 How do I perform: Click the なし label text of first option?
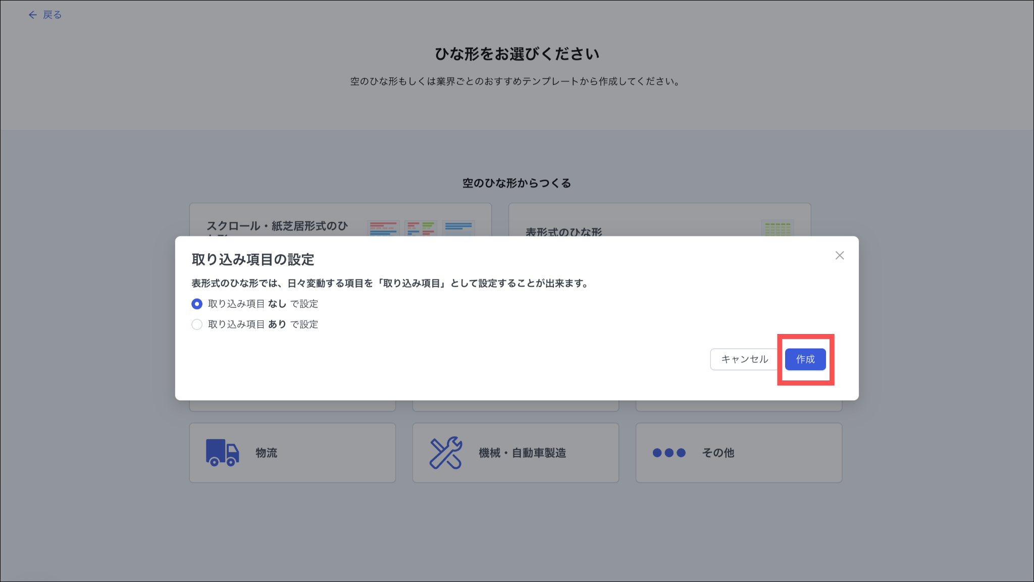point(277,304)
